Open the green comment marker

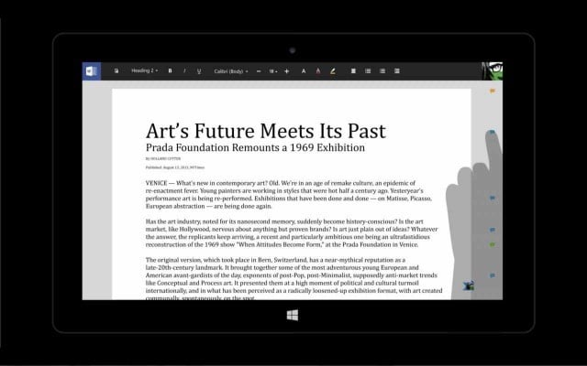click(x=493, y=245)
